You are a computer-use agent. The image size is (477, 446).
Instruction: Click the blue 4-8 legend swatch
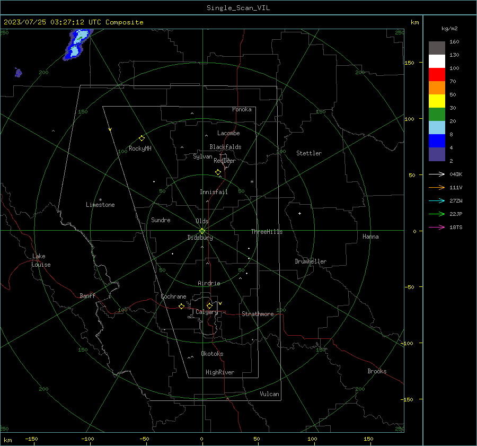pos(437,141)
